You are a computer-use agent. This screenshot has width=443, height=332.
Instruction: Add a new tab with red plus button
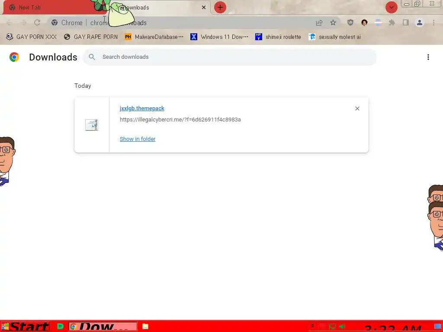(220, 7)
